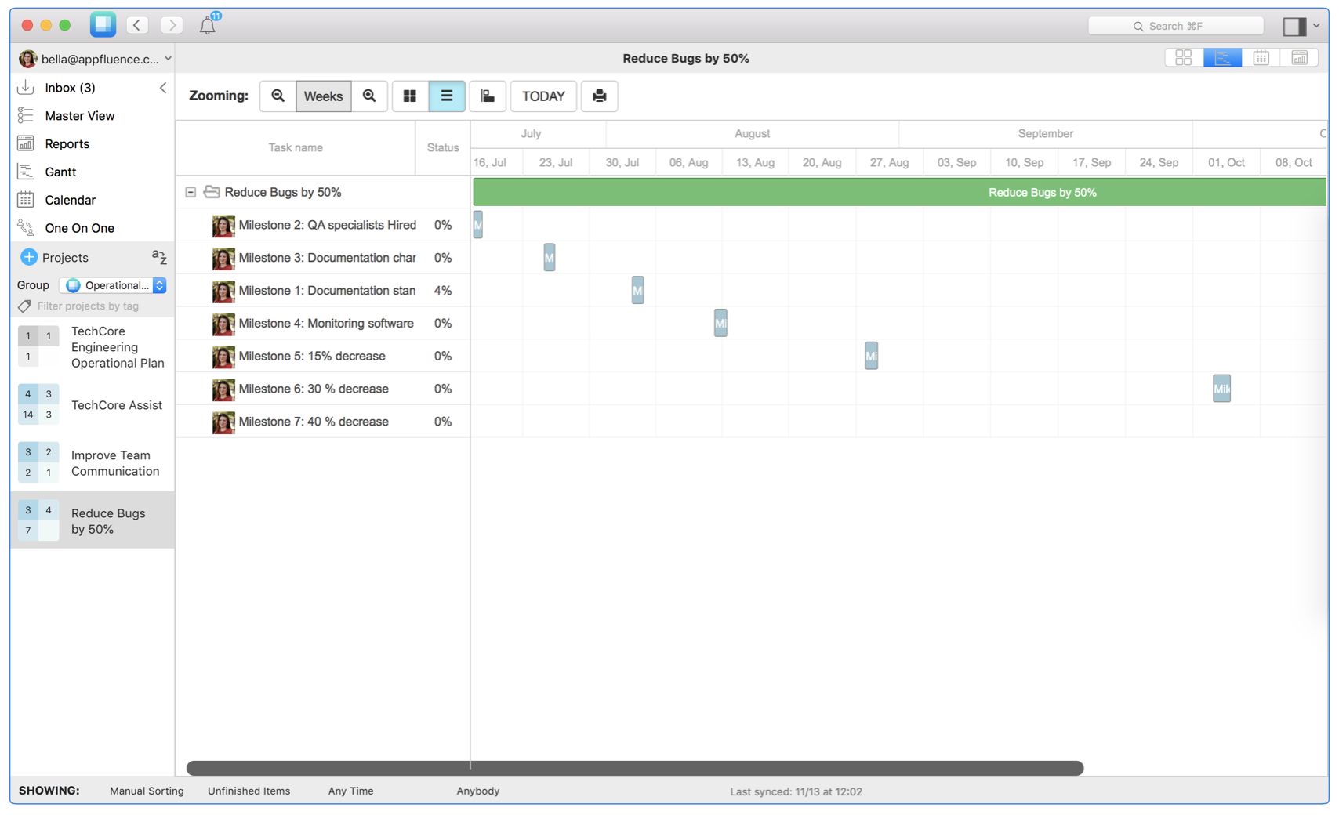Viewport: 1339px width, 815px height.
Task: Jump to TODAY on the timeline
Action: pyautogui.click(x=542, y=96)
